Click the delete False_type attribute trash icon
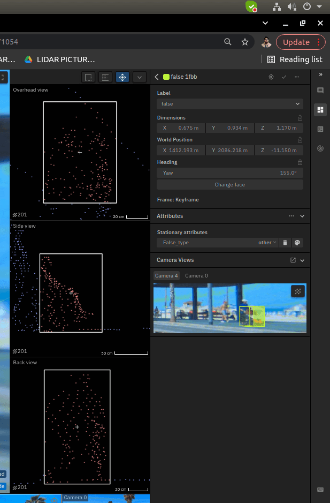 pyautogui.click(x=285, y=243)
